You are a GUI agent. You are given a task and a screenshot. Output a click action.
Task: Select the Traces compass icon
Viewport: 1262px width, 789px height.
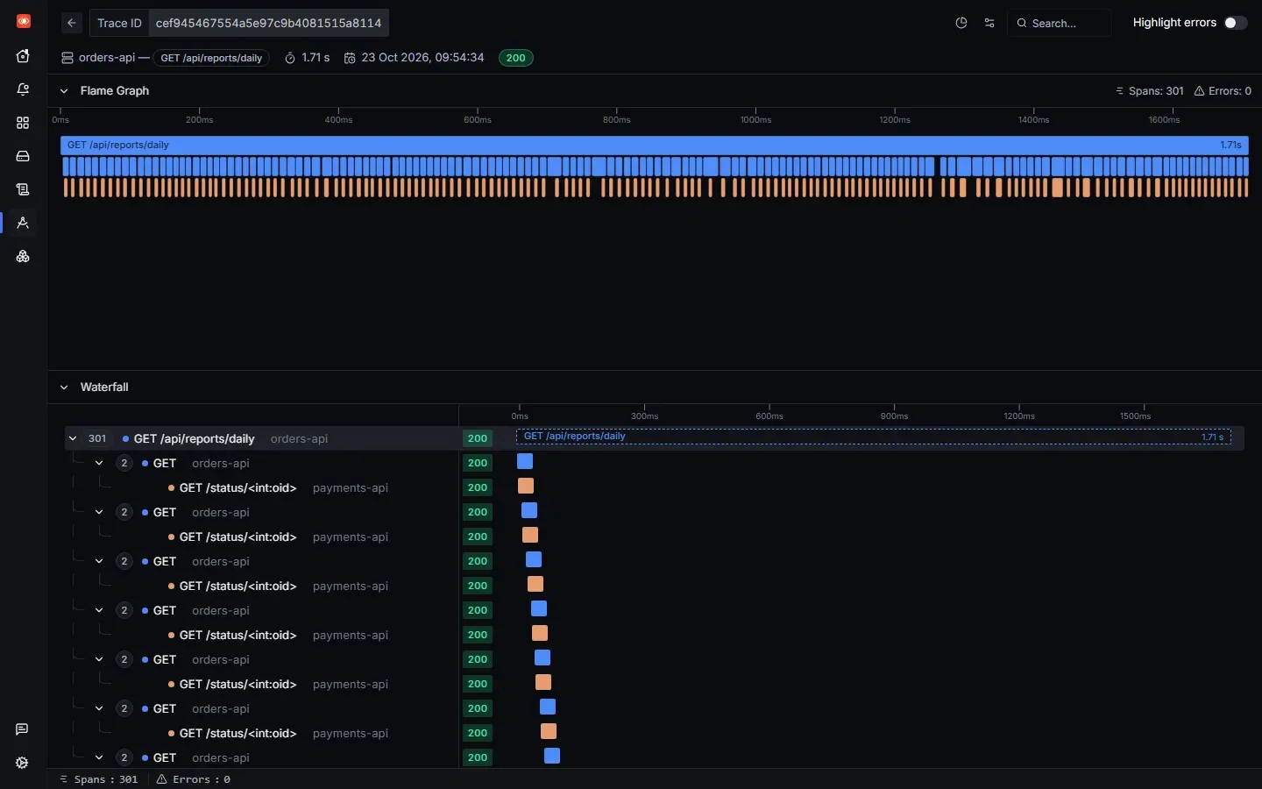point(23,223)
